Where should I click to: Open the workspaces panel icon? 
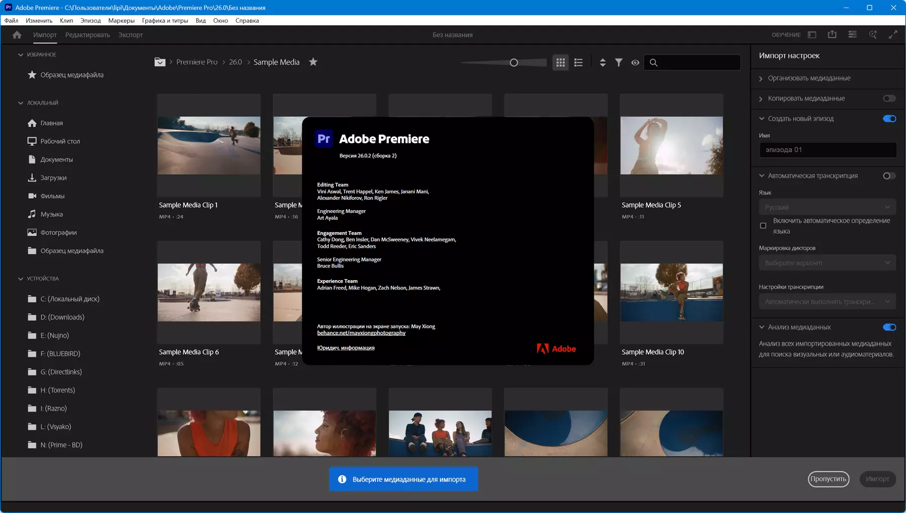click(x=812, y=35)
